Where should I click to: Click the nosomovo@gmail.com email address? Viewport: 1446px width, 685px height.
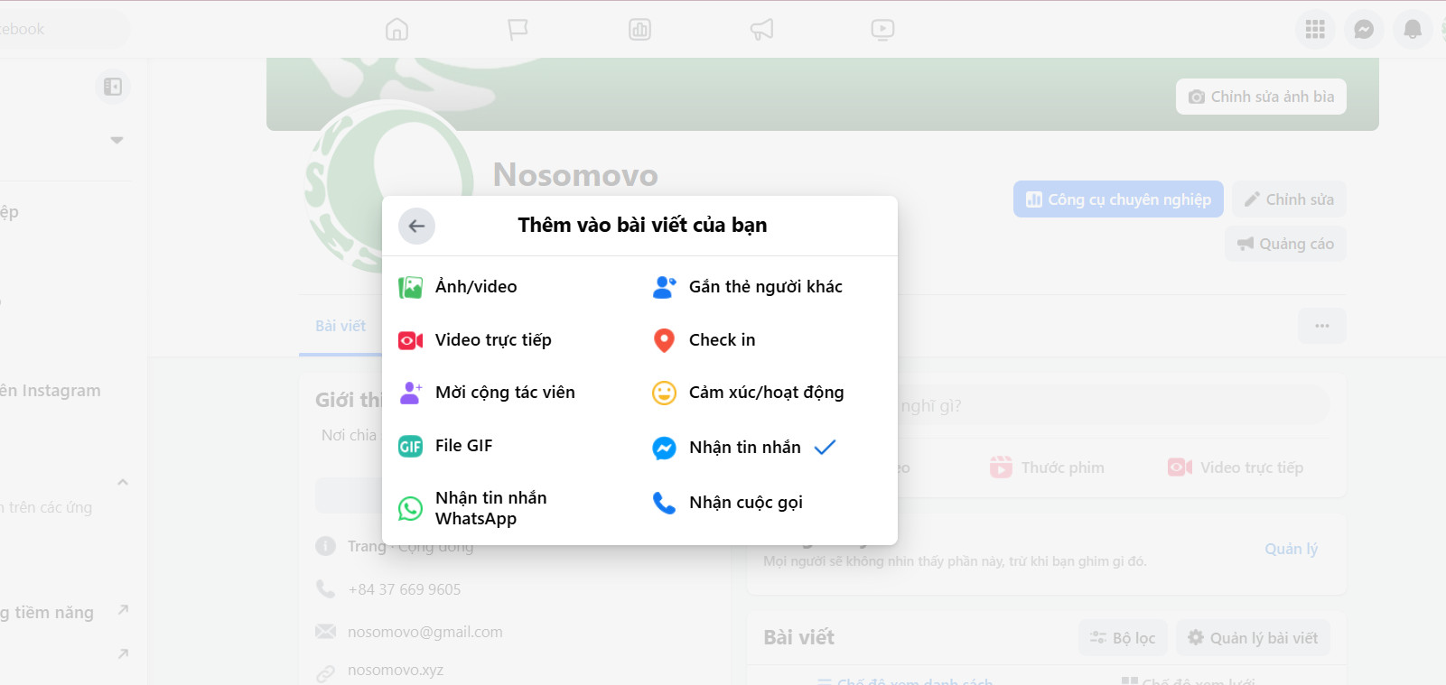click(425, 632)
